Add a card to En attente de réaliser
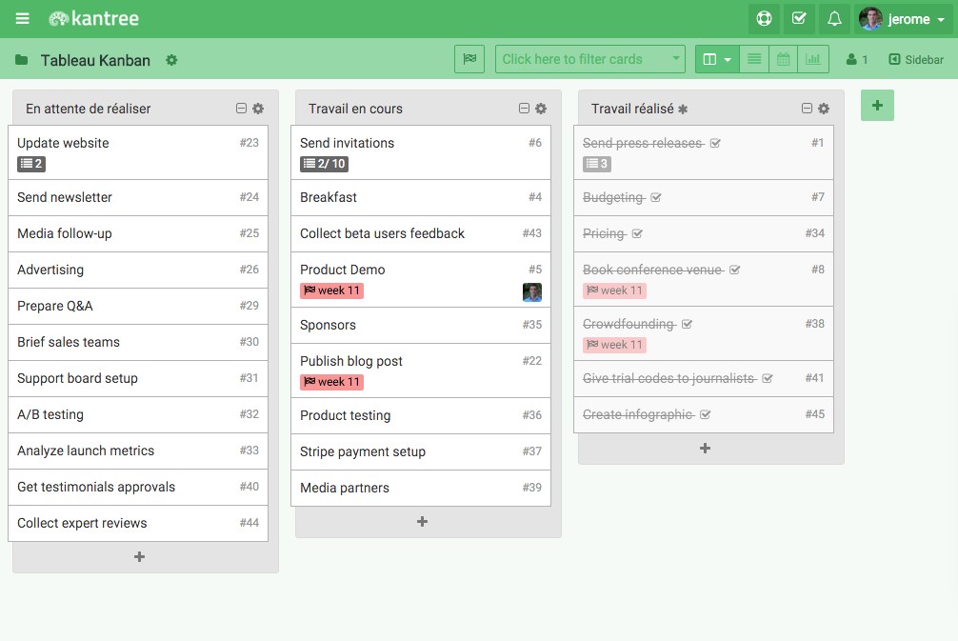The height and width of the screenshot is (641, 958). click(x=139, y=556)
